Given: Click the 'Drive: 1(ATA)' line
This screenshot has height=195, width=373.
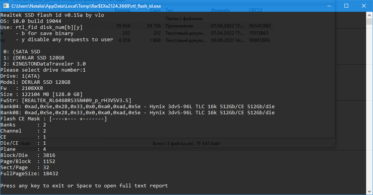Looking at the screenshot, I should (x=20, y=76).
